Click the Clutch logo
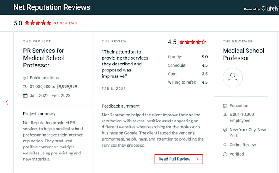Image resolution: width=279 pixels, height=173 pixels. click(269, 9)
